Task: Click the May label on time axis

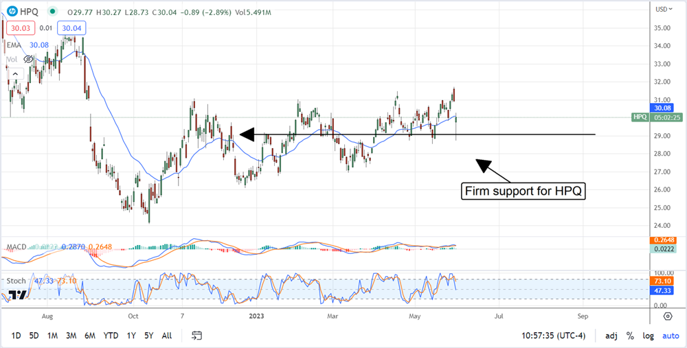Action: point(414,316)
